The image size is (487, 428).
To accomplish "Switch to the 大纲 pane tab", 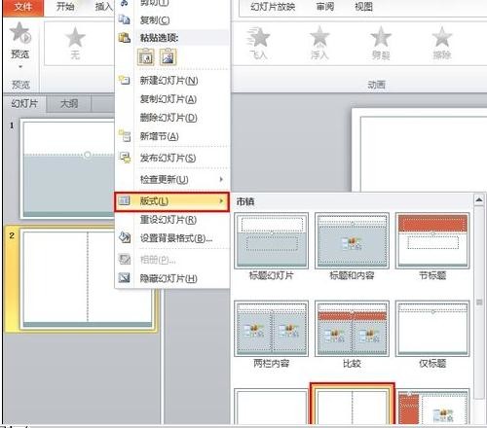I will click(x=69, y=104).
